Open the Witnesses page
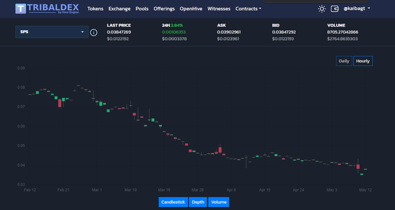395x210 pixels. [x=219, y=9]
